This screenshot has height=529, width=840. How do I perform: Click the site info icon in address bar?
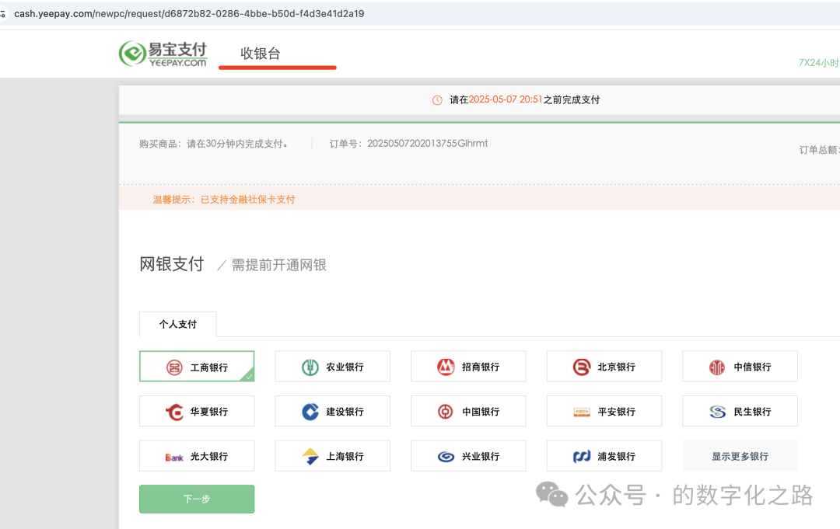pyautogui.click(x=2, y=13)
